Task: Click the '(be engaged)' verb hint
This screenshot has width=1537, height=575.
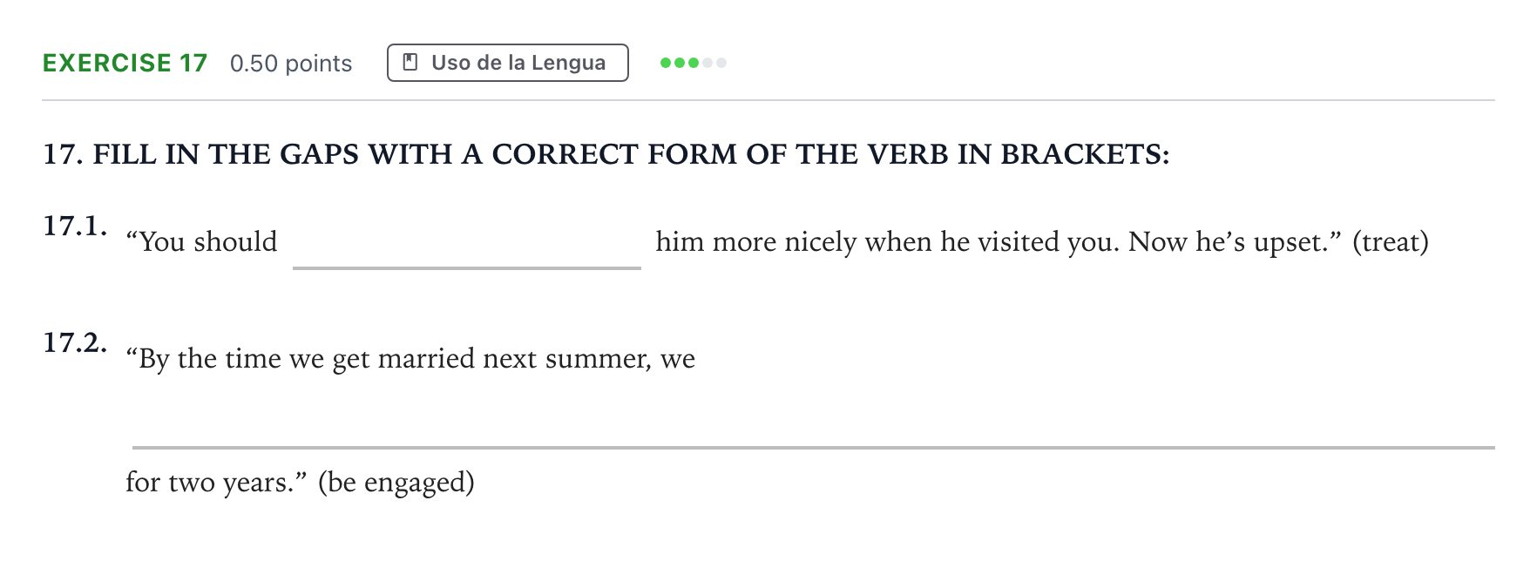Action: 396,483
